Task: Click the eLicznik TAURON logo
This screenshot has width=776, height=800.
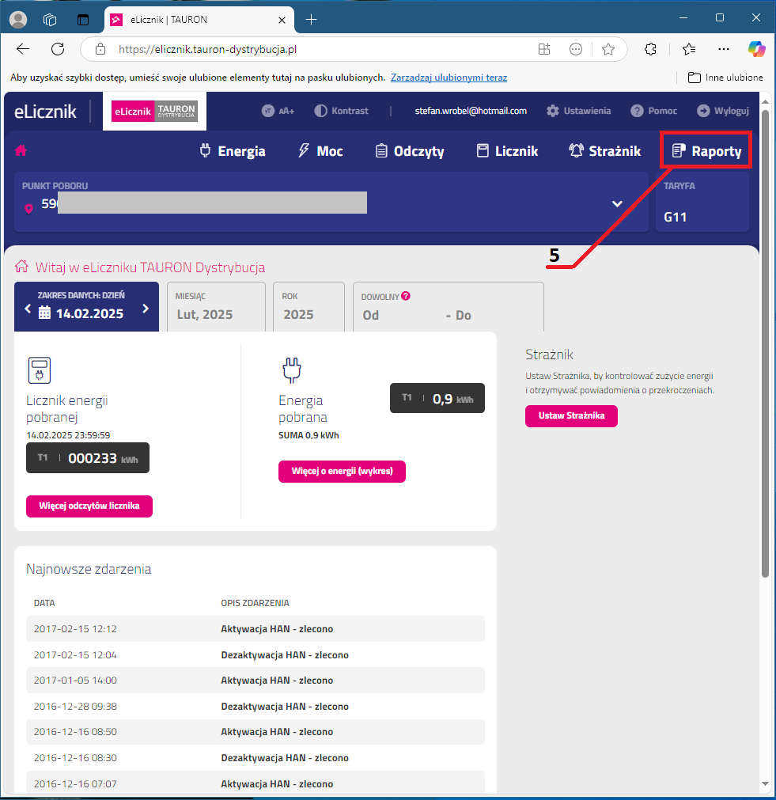Action: pos(154,111)
